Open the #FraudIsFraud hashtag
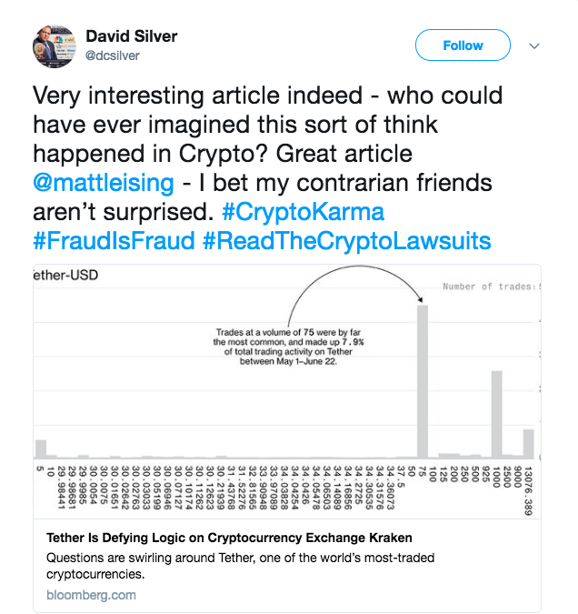This screenshot has width=578, height=614. pos(115,240)
